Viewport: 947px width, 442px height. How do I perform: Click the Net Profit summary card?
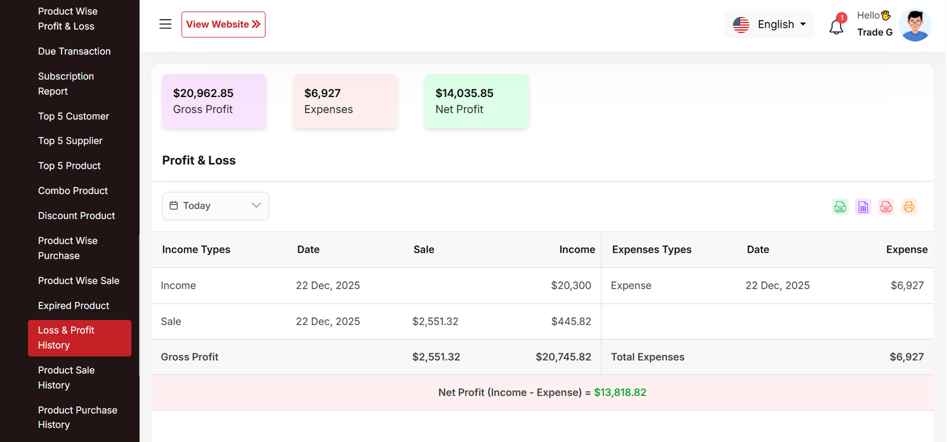(x=476, y=101)
